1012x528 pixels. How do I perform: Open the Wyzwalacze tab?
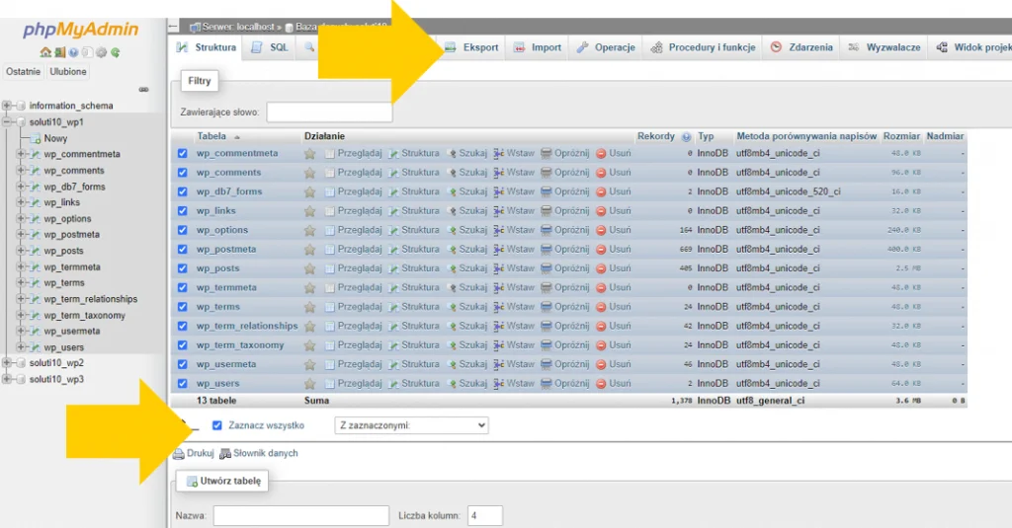(x=885, y=47)
